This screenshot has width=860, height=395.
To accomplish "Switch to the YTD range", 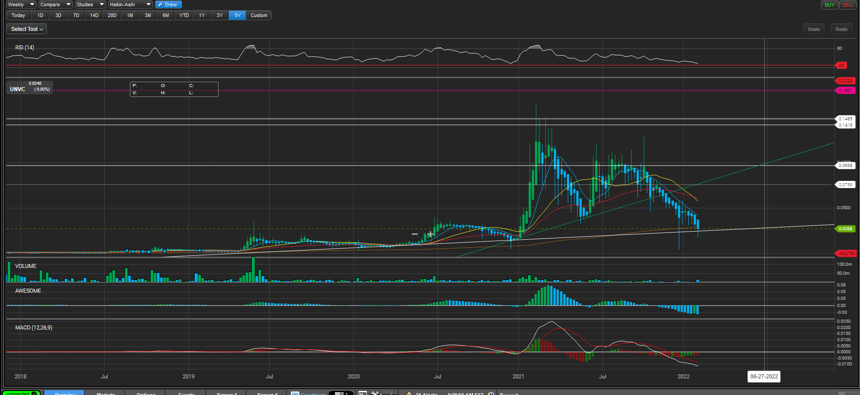I will pos(184,15).
